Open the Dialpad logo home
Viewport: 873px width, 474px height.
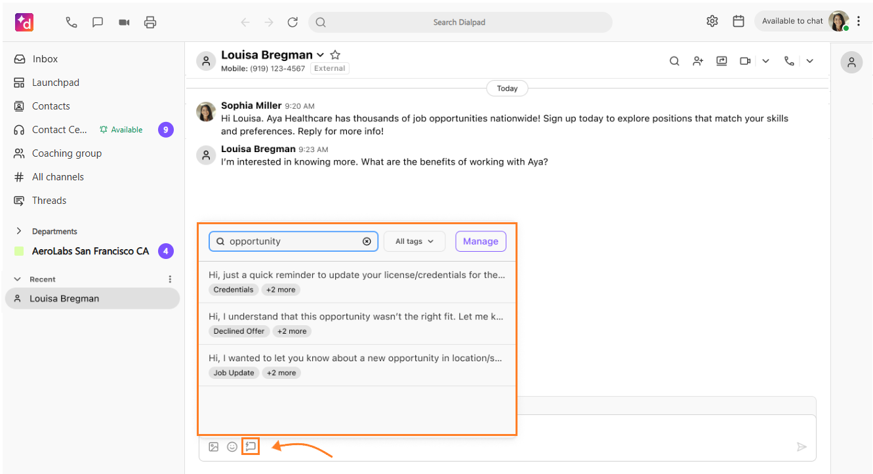point(24,22)
